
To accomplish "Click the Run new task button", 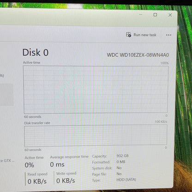I will [x=141, y=35].
